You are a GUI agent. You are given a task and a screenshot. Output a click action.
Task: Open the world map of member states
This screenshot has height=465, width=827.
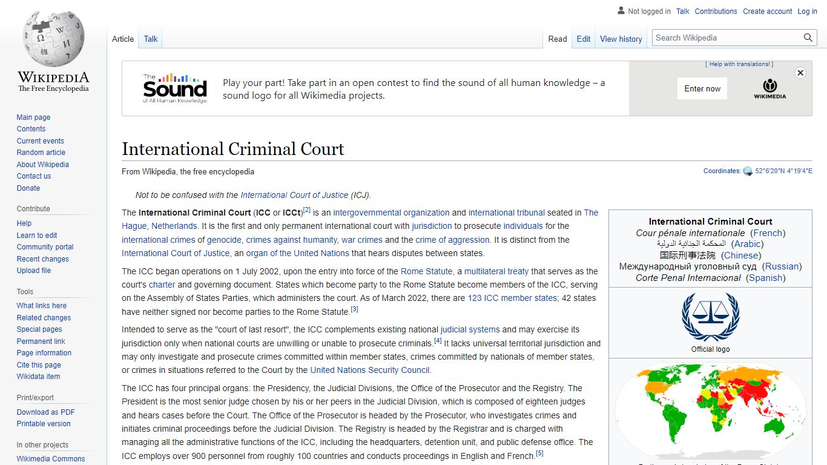(710, 411)
